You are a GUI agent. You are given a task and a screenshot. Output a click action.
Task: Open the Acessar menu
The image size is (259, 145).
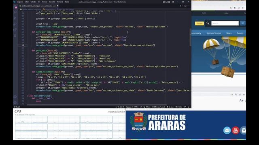[45, 2]
